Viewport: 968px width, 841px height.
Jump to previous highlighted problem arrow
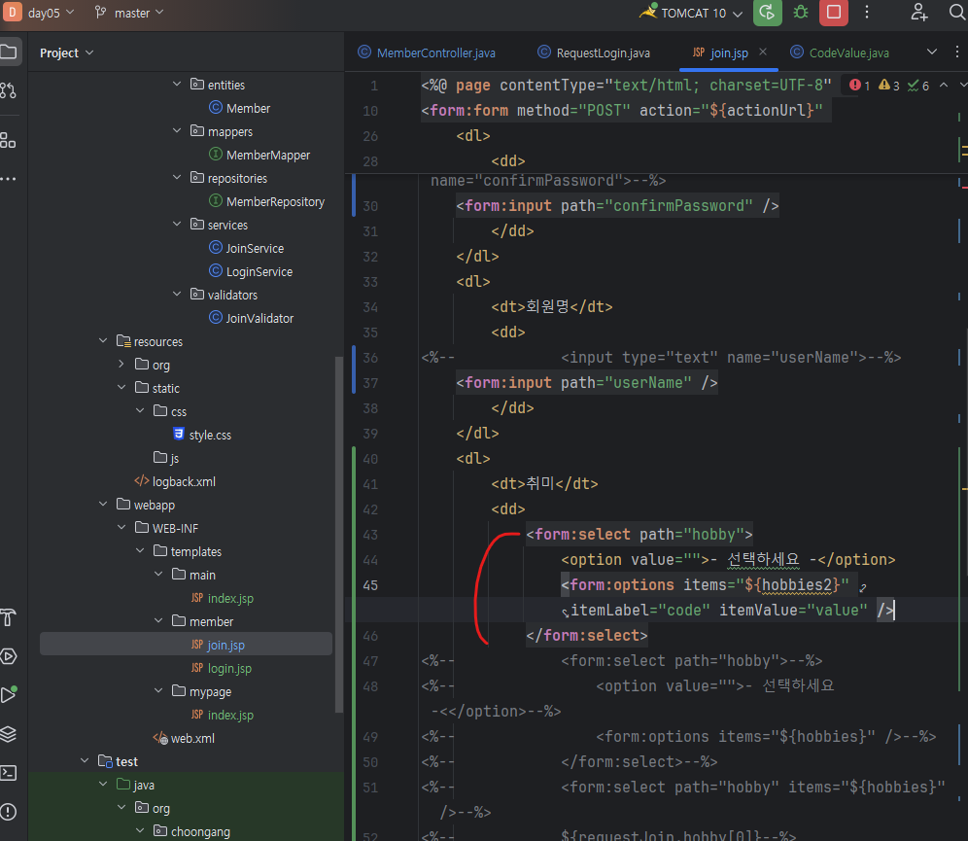(x=944, y=86)
